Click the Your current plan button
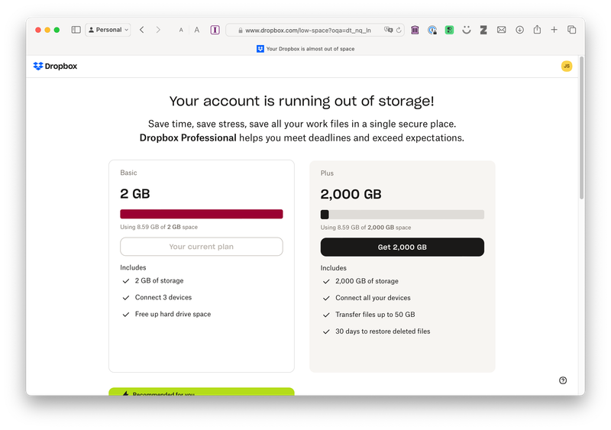Image resolution: width=611 pixels, height=430 pixels. pos(201,247)
